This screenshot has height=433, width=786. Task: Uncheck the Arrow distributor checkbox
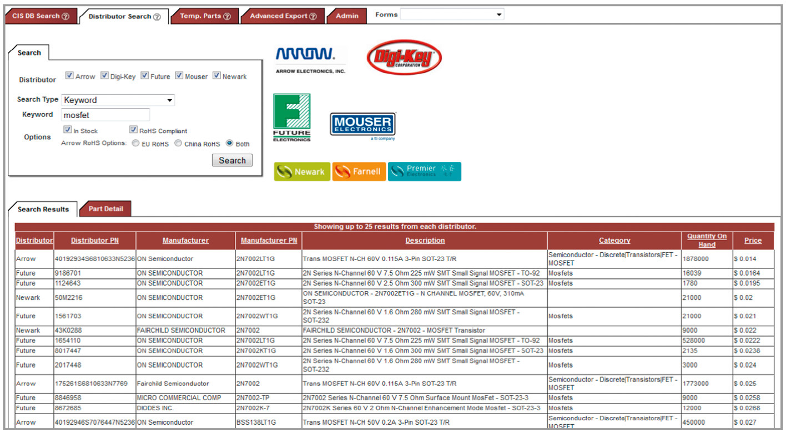[x=69, y=76]
